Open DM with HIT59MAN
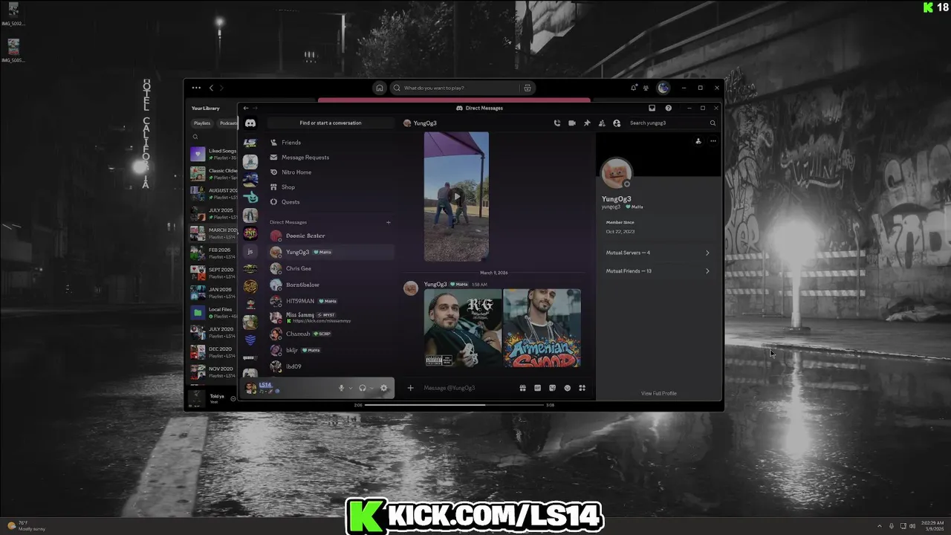 pyautogui.click(x=331, y=301)
